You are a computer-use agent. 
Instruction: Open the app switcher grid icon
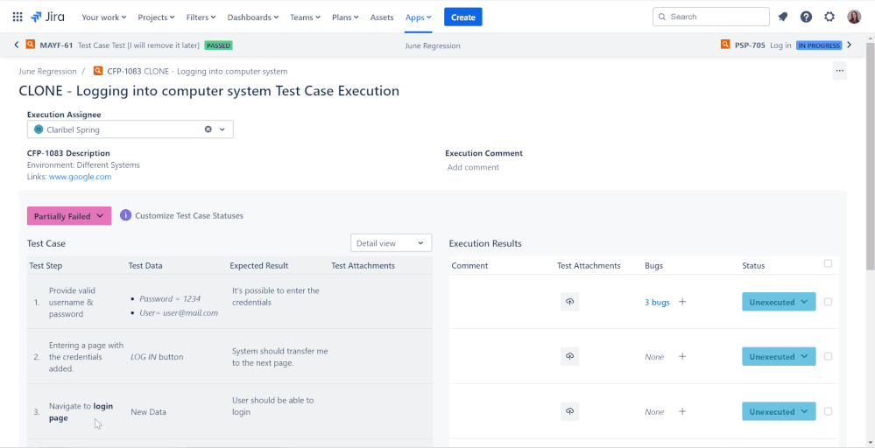tap(18, 17)
